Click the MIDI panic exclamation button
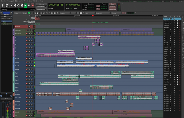 click(x=2, y=6)
